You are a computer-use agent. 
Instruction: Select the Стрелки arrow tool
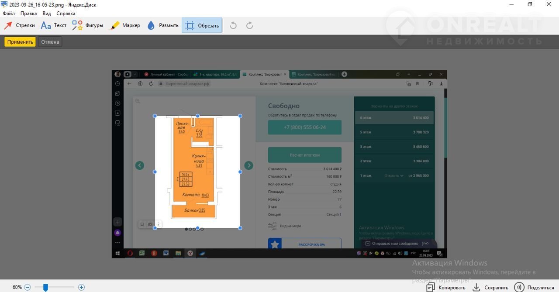pyautogui.click(x=20, y=25)
